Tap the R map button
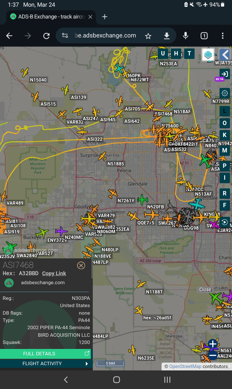Image resolution: width=232 pixels, height=389 pixels. tap(224, 193)
